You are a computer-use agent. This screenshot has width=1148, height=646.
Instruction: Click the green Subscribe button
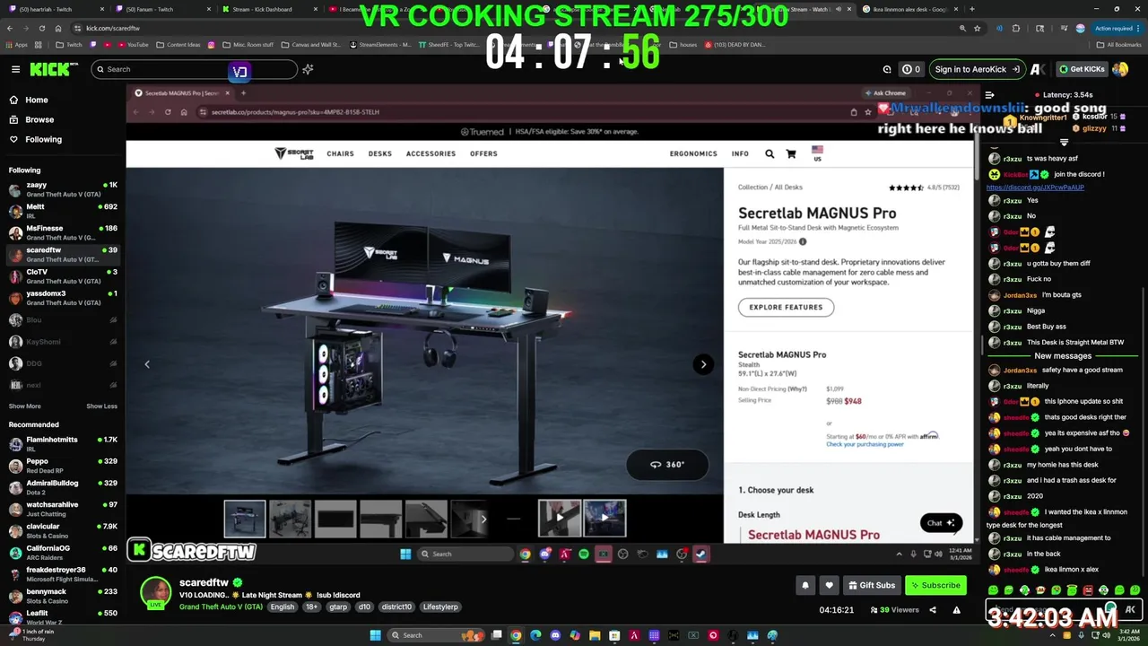click(935, 585)
